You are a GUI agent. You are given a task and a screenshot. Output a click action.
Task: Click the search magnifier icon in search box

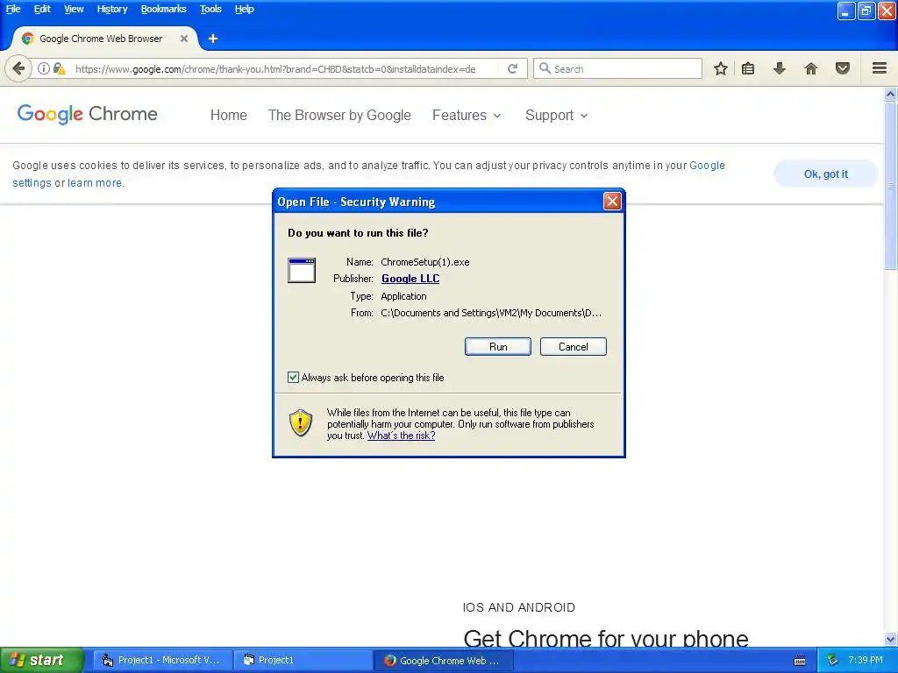tap(545, 68)
